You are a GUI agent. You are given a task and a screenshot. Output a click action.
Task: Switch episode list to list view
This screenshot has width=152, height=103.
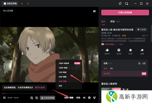[x=139, y=63]
